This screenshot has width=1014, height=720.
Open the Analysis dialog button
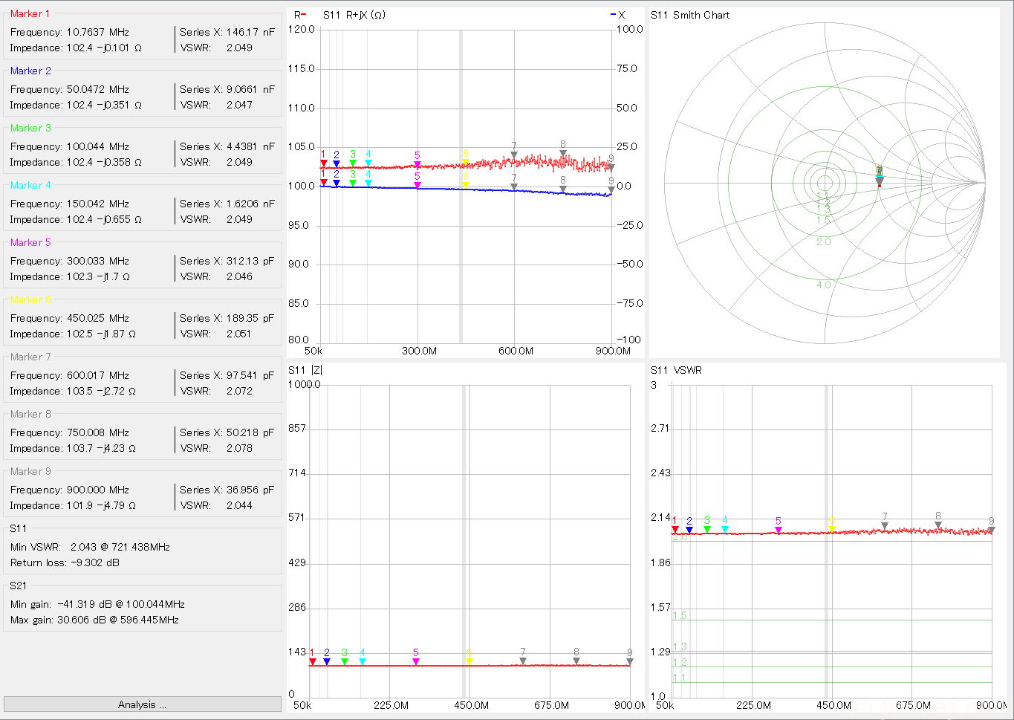(x=142, y=704)
